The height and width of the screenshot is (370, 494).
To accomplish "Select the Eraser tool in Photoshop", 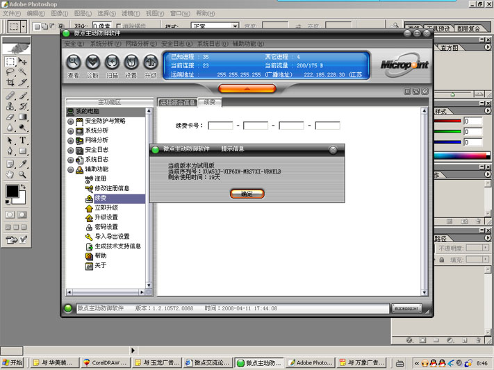I will tap(10, 117).
